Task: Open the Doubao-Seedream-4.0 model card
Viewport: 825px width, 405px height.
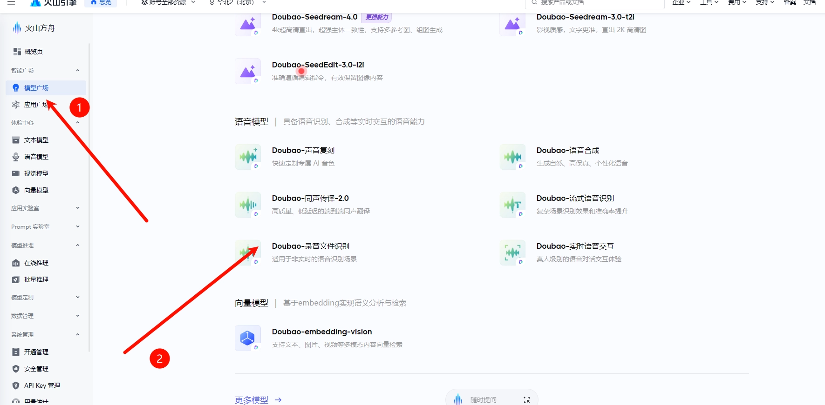Action: click(314, 17)
